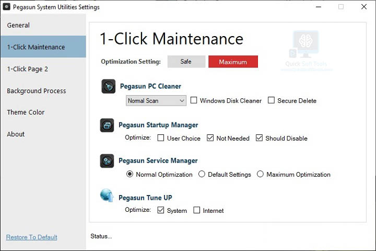This screenshot has width=376, height=251.
Task: Choose Default Settings radio button
Action: (202, 174)
